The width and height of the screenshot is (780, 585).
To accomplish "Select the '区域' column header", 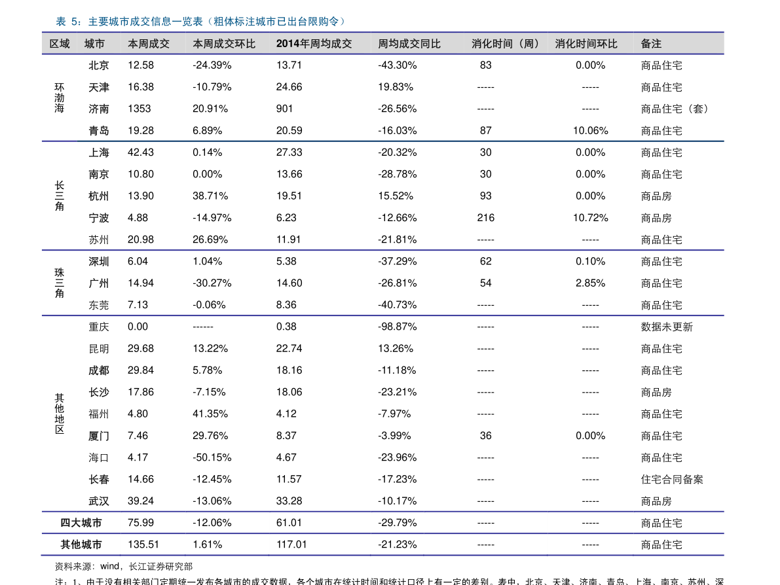I will (60, 44).
